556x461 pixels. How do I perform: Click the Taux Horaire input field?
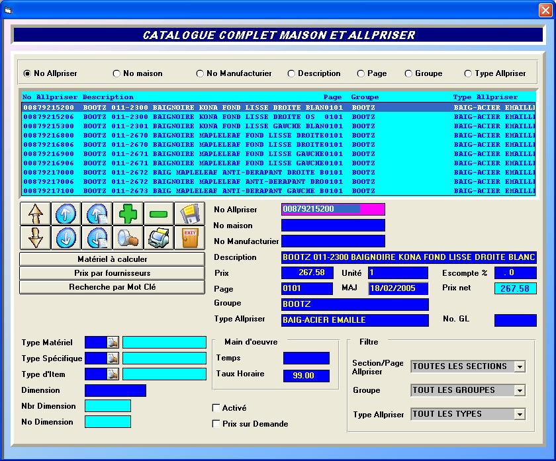point(306,376)
